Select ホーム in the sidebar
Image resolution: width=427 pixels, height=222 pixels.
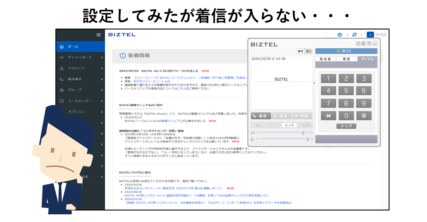(81, 47)
